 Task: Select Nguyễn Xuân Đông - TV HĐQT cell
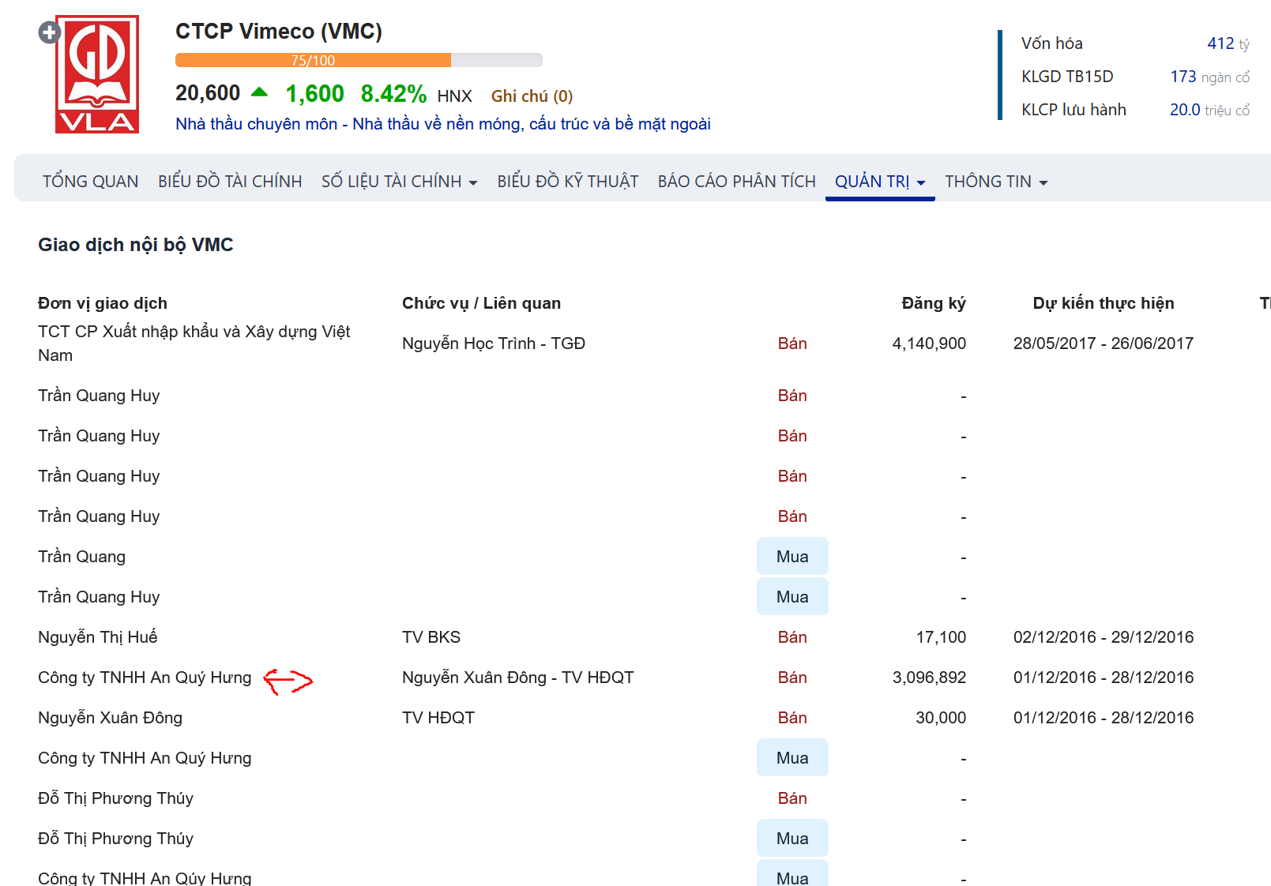pyautogui.click(x=518, y=678)
